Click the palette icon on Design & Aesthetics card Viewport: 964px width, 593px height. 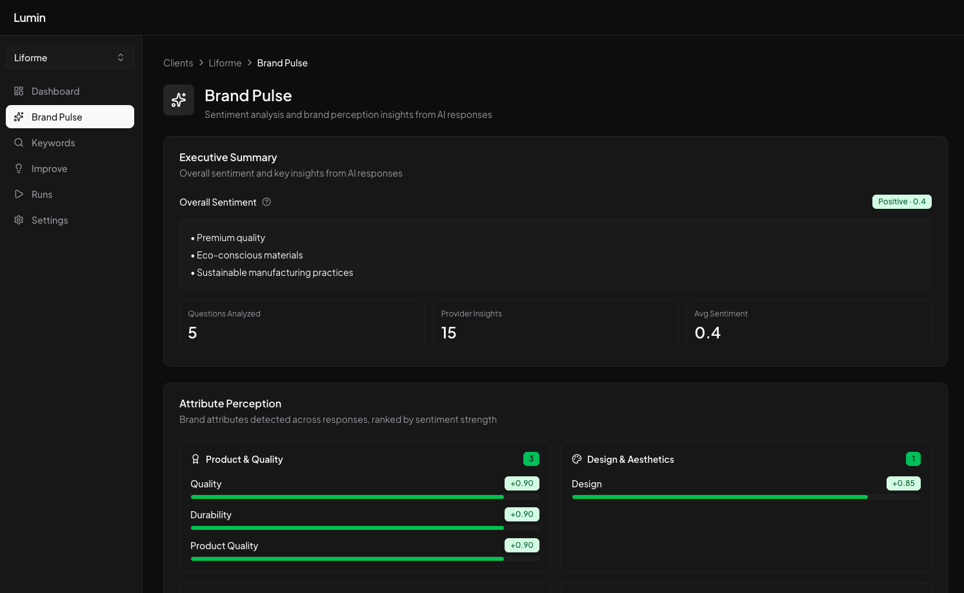[x=576, y=459]
